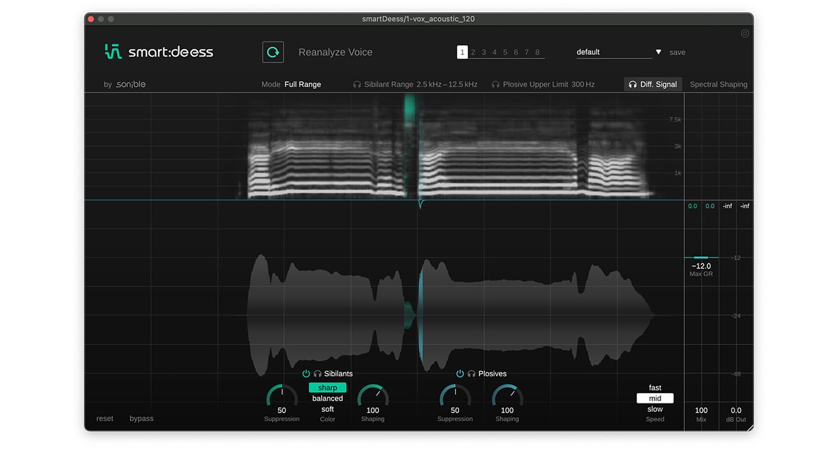Open settings gear in top right corner
The width and height of the screenshot is (838, 449).
click(x=745, y=33)
